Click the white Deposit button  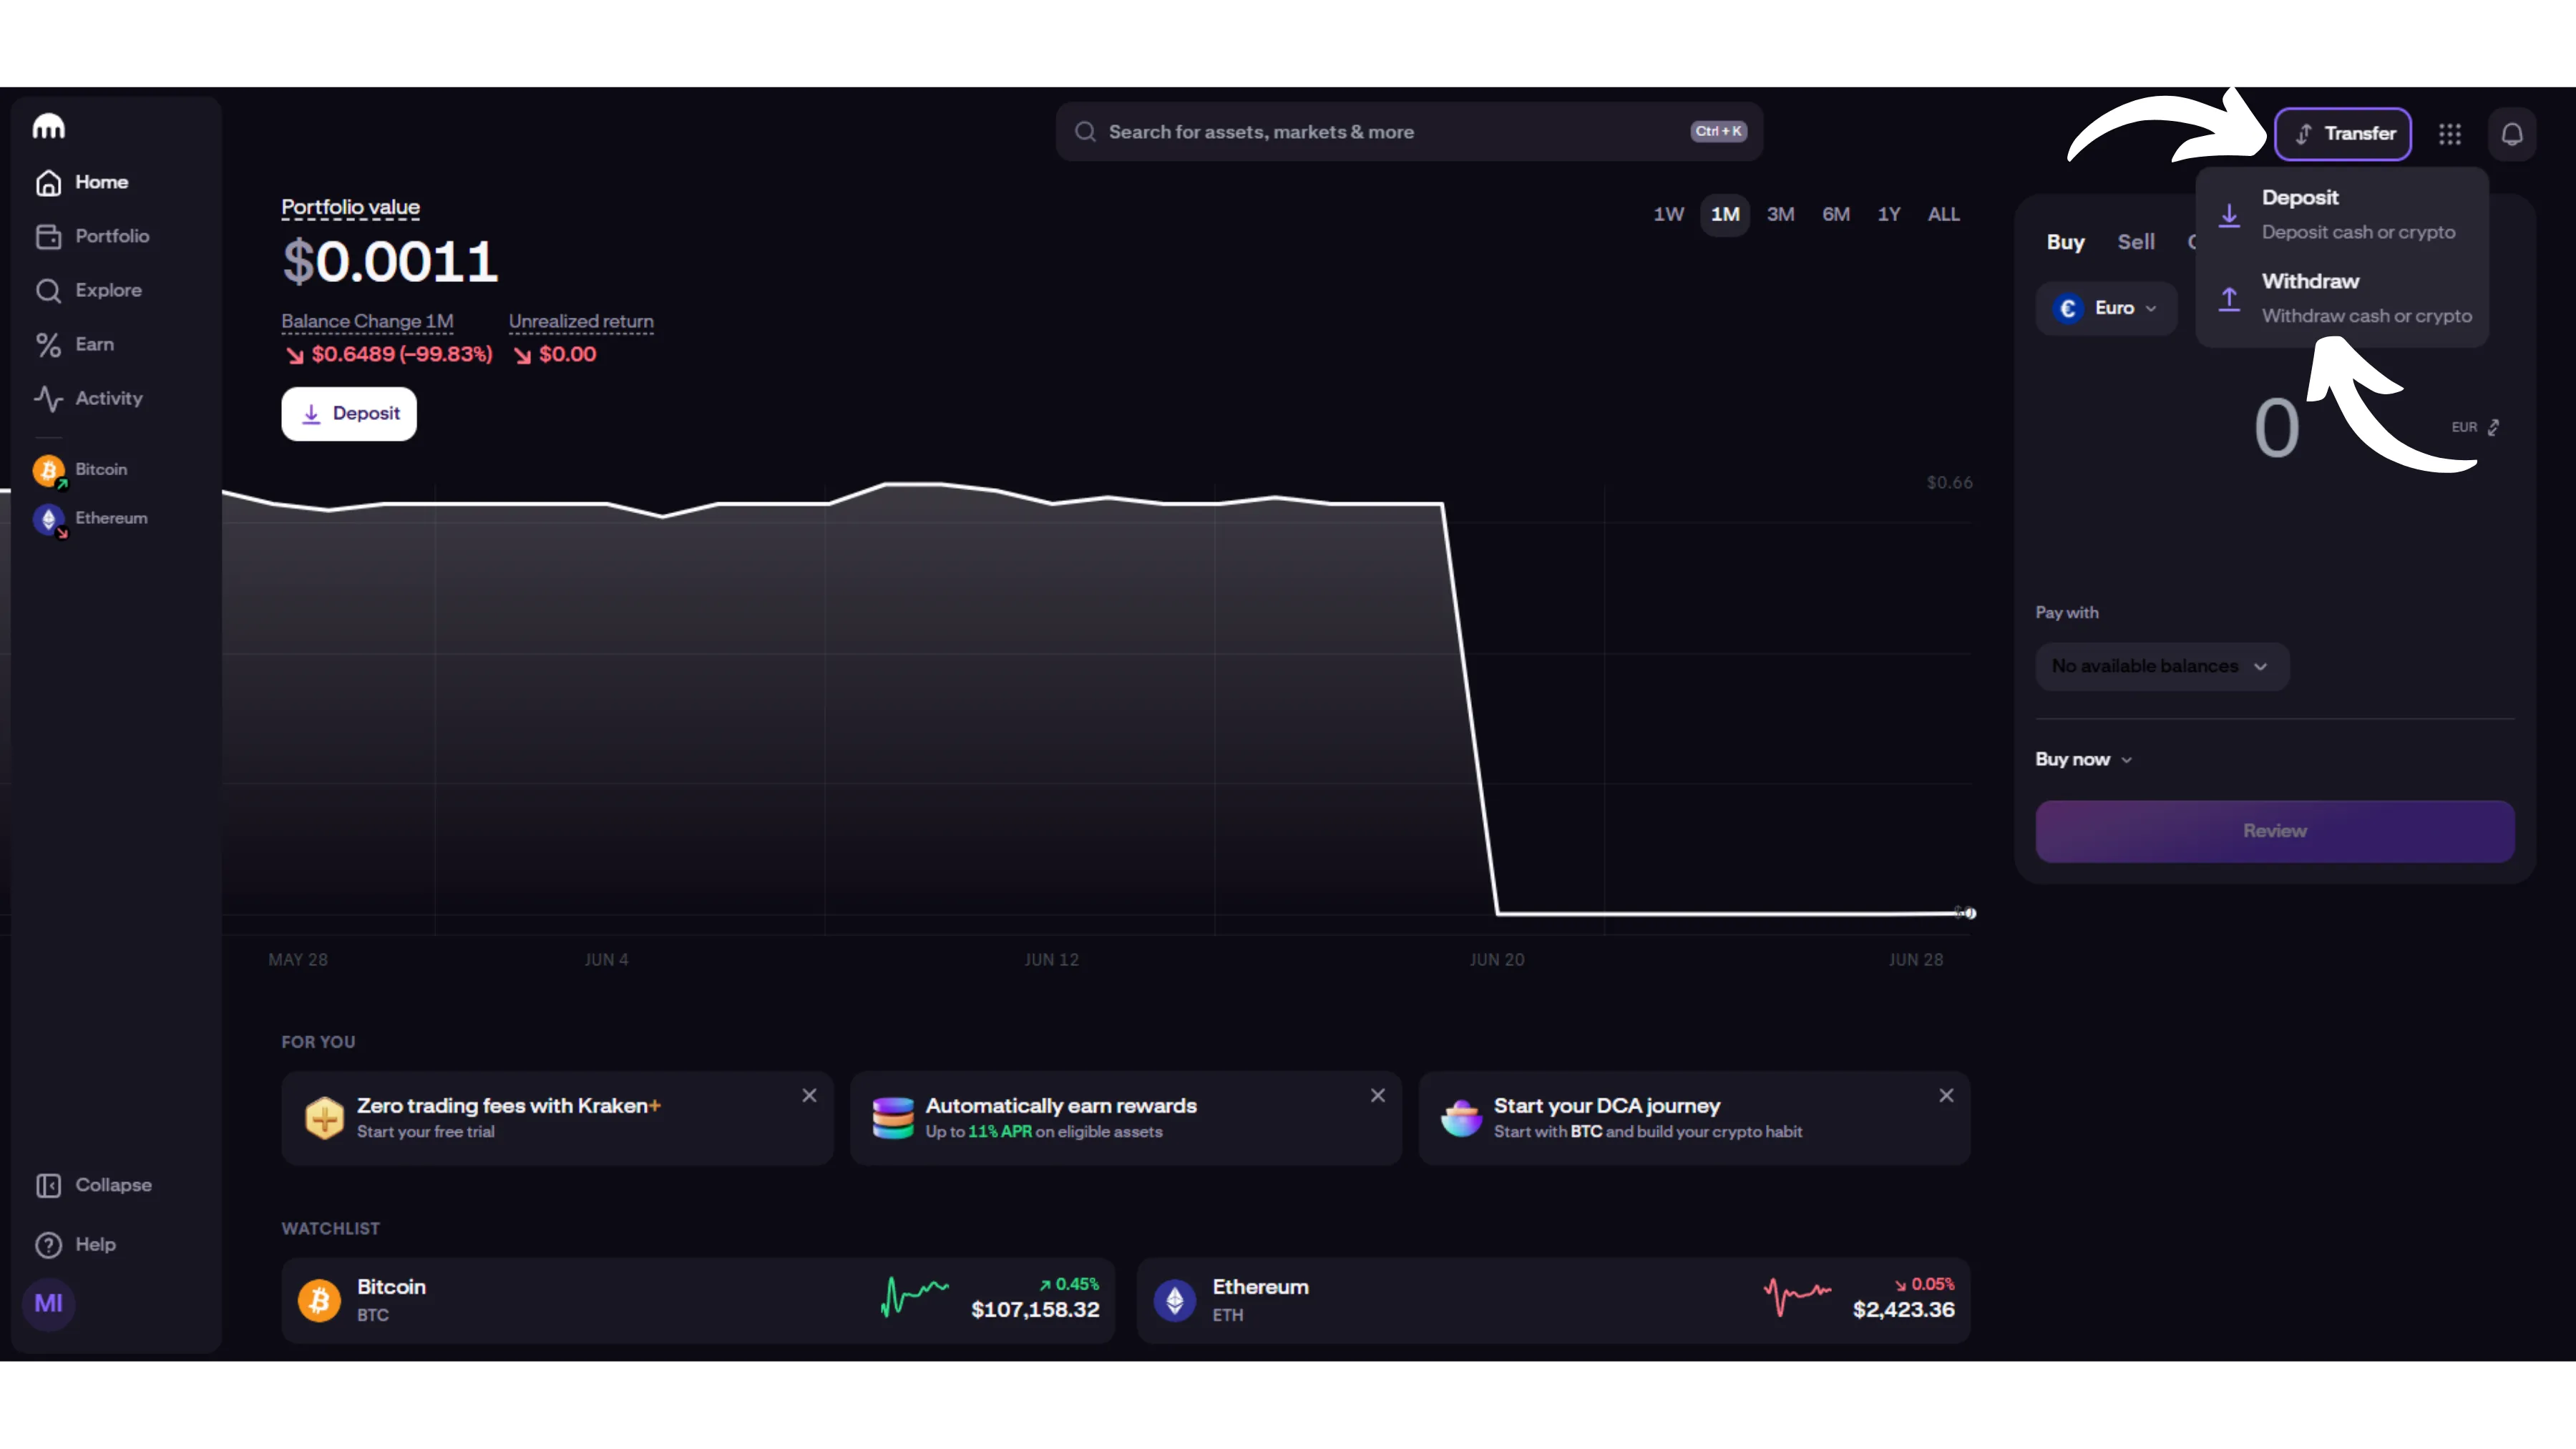tap(349, 413)
